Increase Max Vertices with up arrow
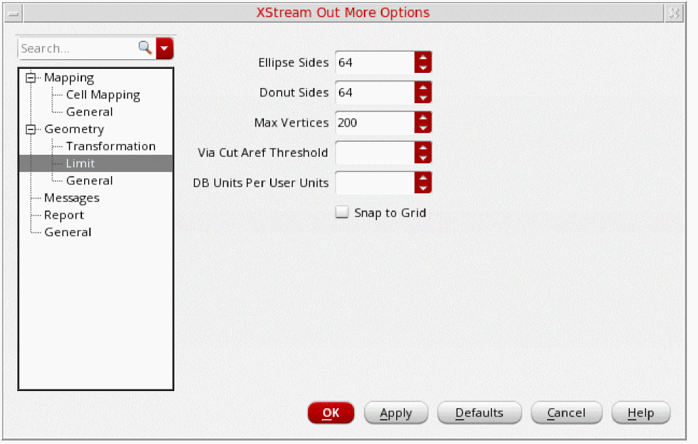Screen dimensions: 698x444 click(x=423, y=118)
